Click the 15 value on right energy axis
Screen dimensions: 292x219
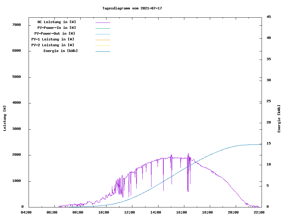click(x=269, y=143)
